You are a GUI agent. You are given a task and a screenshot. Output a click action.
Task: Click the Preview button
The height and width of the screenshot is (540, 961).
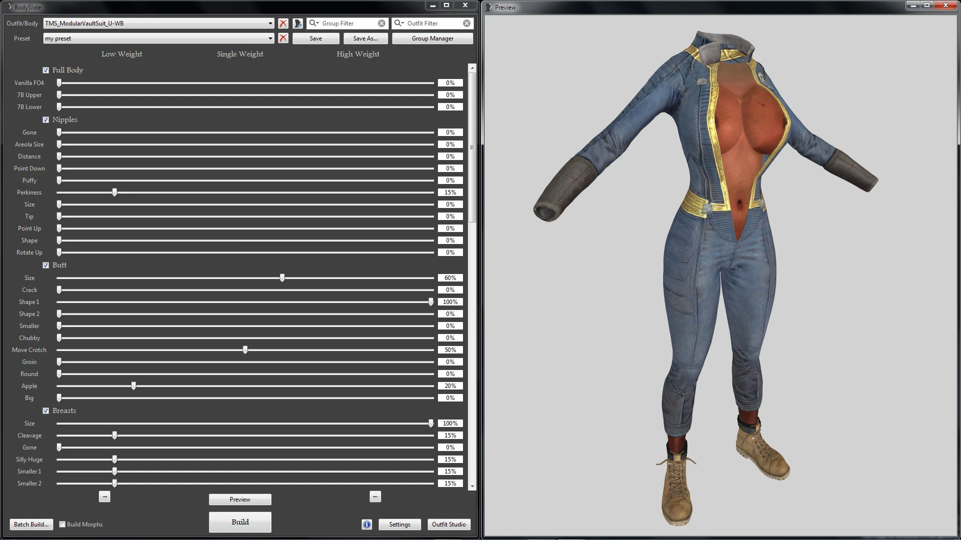pyautogui.click(x=240, y=499)
